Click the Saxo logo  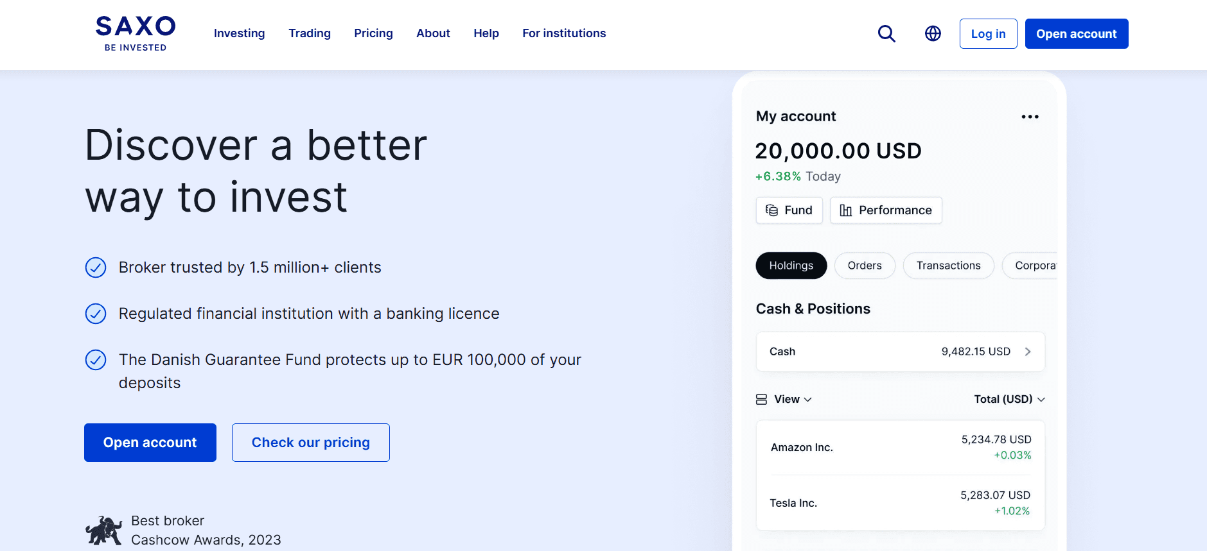(x=136, y=33)
